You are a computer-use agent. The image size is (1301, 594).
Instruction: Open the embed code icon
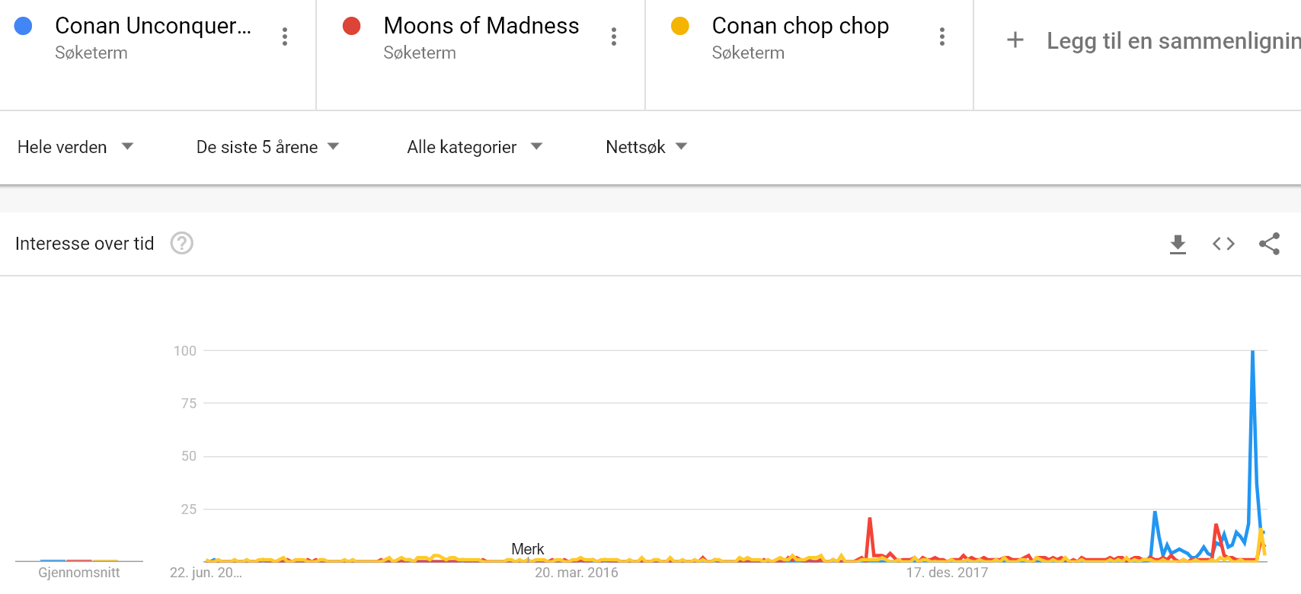click(1223, 244)
